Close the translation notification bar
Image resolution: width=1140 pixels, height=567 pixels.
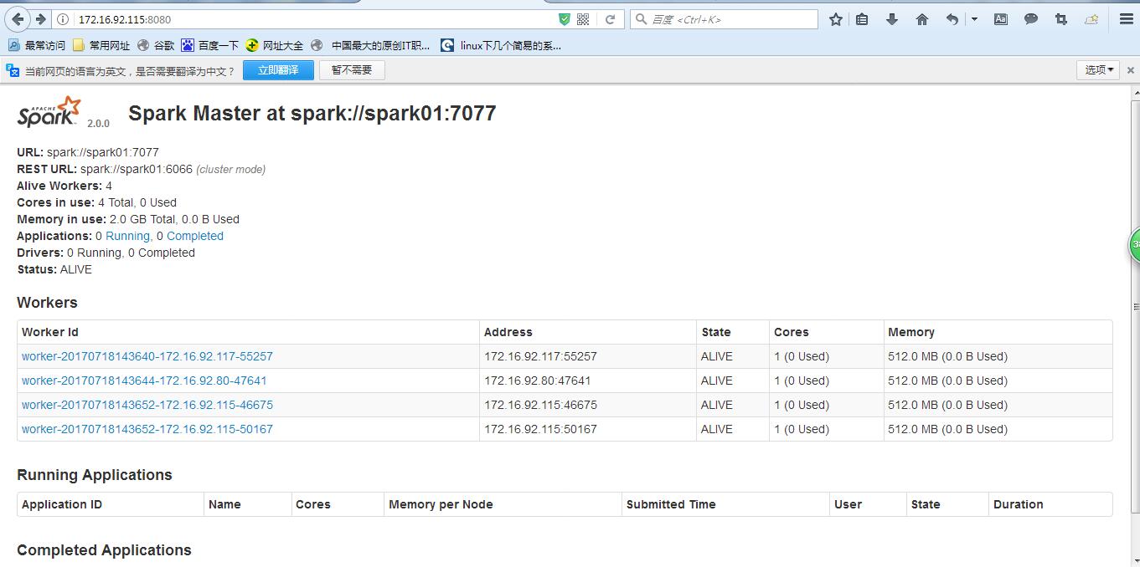coord(1130,71)
